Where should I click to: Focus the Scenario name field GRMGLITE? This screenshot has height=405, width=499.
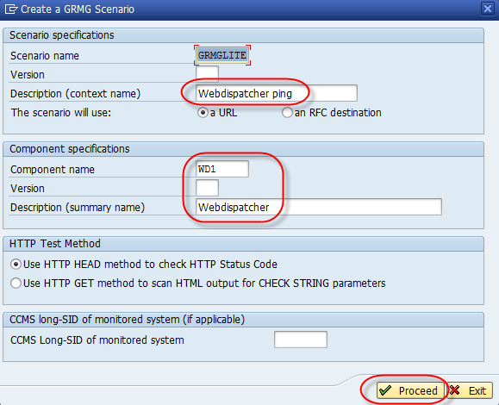(222, 55)
